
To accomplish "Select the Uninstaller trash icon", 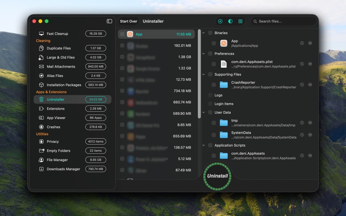I will (x=41, y=99).
